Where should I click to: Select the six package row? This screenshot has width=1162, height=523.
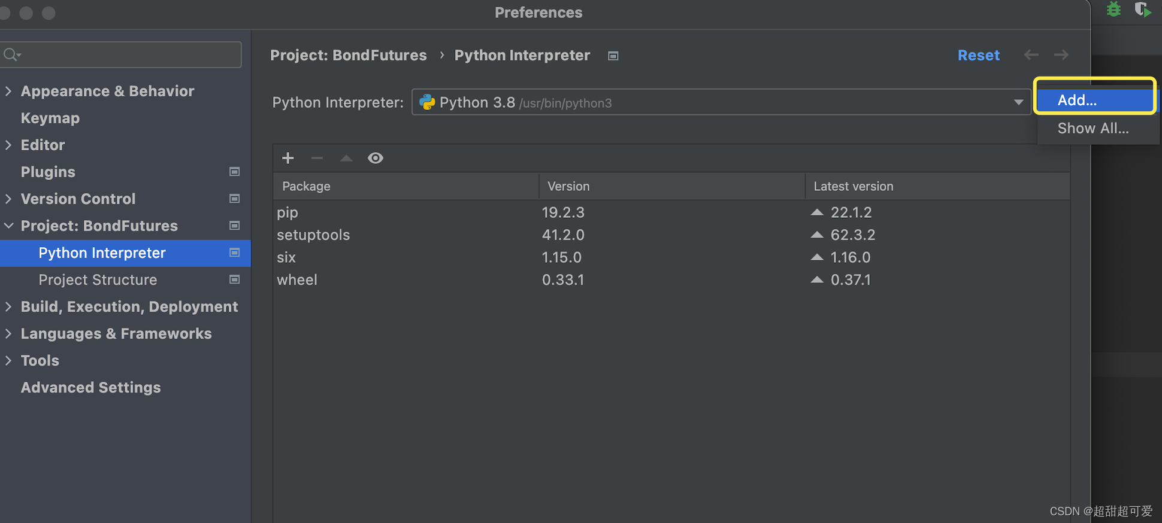[x=672, y=257]
